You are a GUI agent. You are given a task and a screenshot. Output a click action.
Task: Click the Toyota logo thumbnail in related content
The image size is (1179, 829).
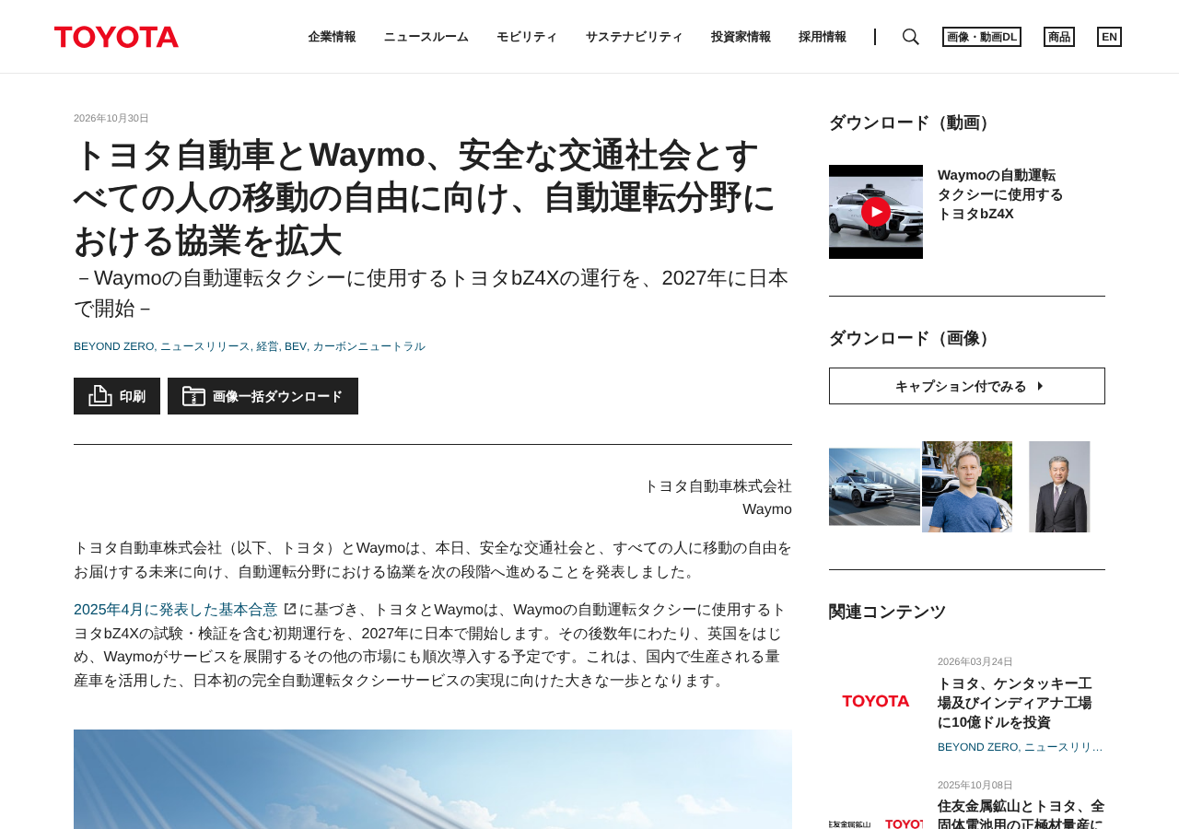876,702
